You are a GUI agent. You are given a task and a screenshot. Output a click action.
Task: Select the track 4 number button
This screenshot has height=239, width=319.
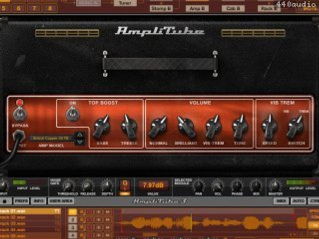click(73, 235)
